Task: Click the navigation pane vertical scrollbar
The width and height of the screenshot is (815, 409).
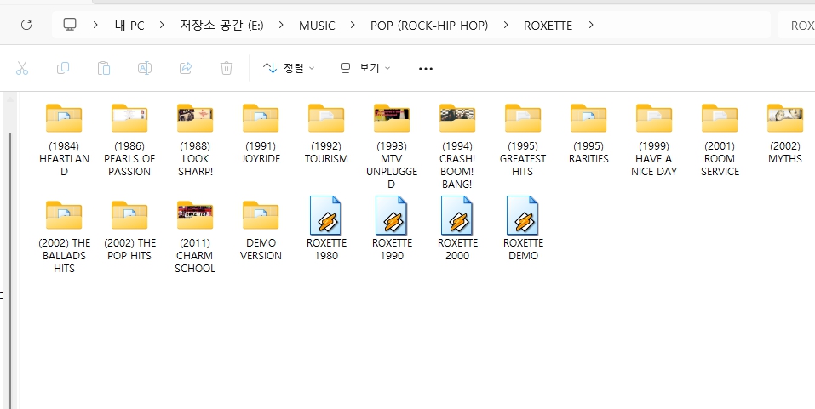Action: tap(10, 270)
